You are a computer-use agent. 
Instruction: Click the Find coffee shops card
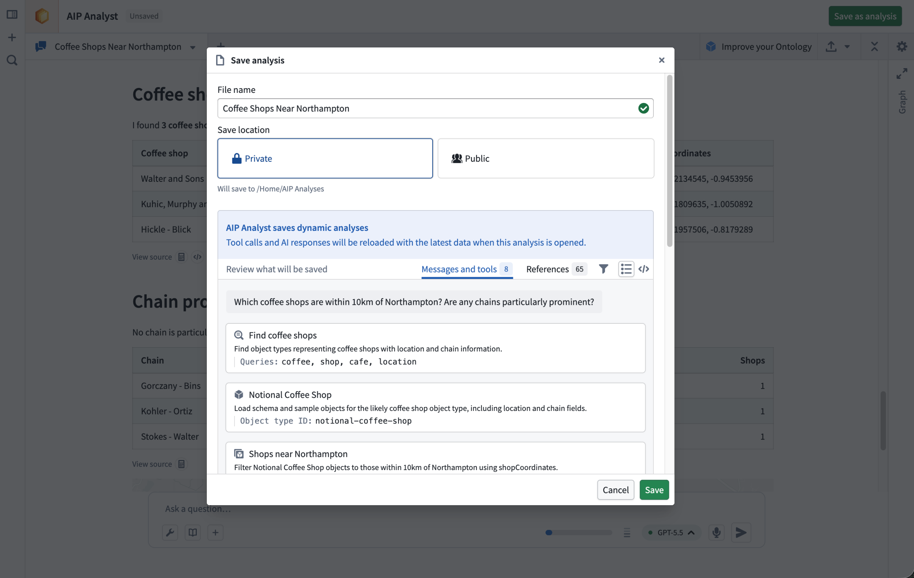435,348
